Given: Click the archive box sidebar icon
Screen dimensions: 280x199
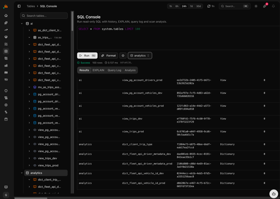Looking at the screenshot, I should point(6,119).
